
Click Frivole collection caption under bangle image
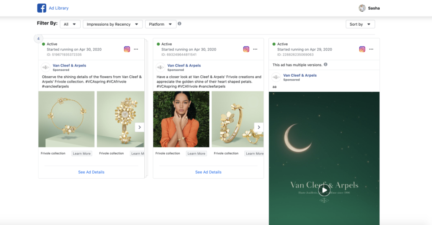click(x=226, y=153)
